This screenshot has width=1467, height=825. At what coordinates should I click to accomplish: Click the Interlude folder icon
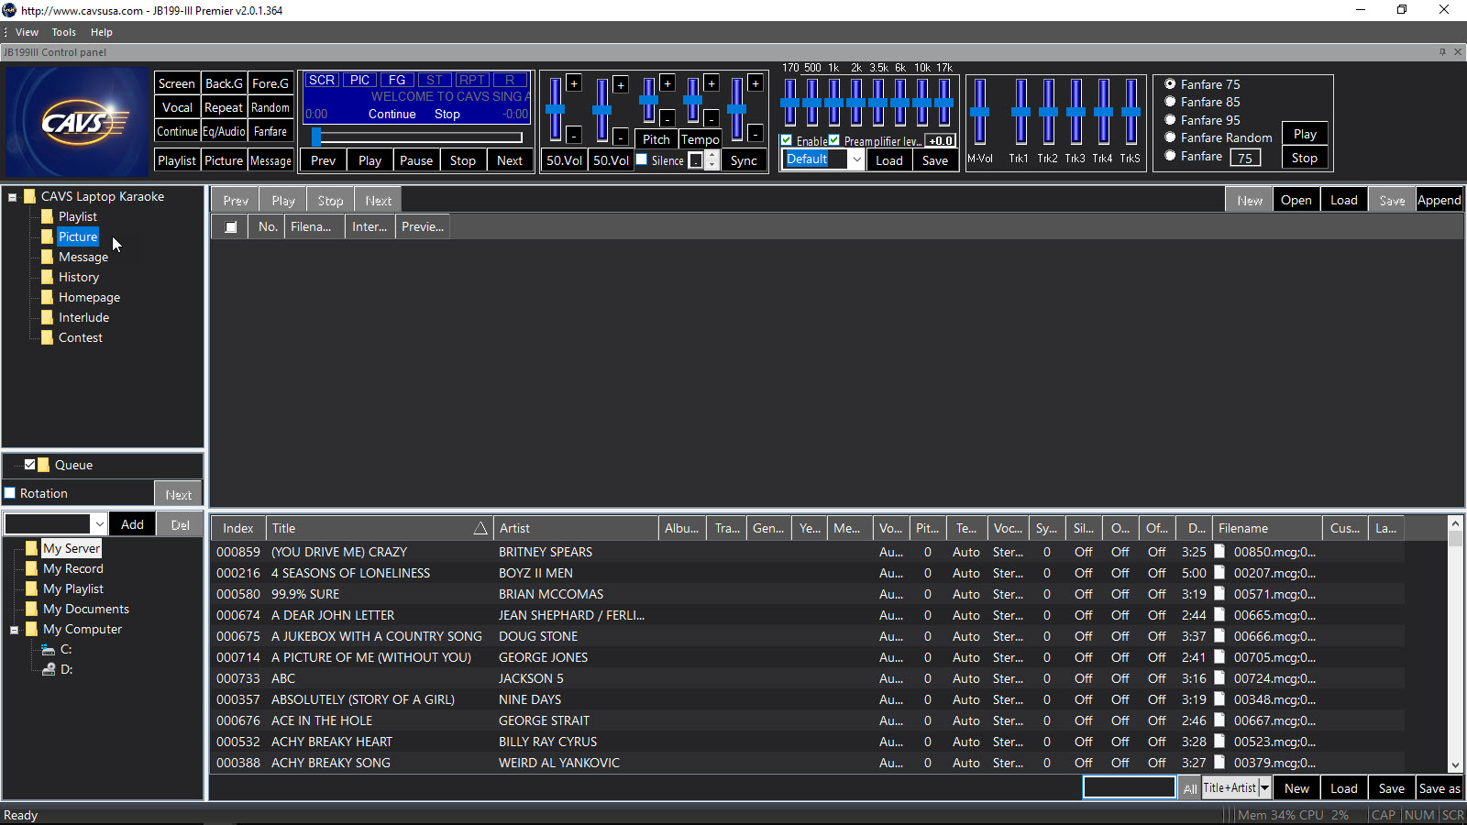point(48,317)
